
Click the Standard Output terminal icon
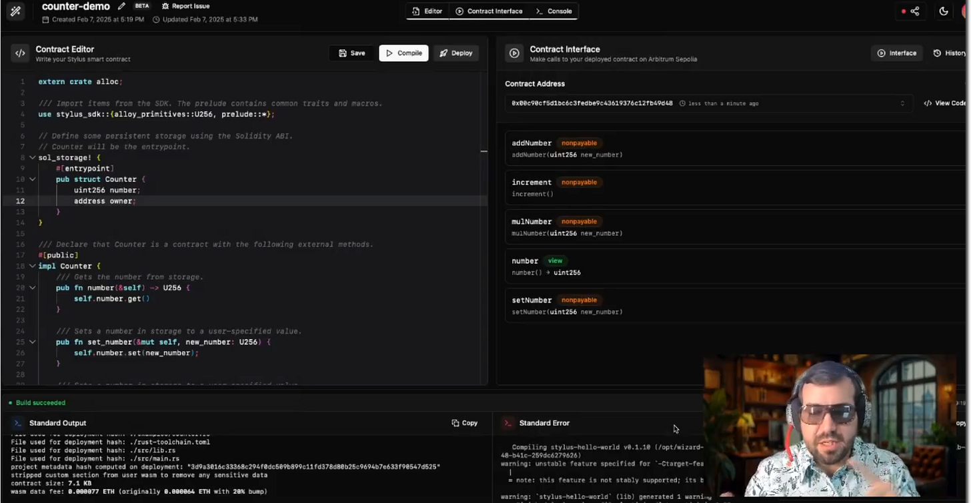click(18, 423)
